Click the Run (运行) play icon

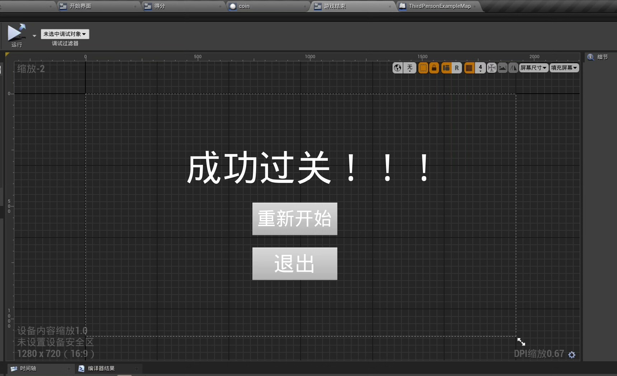(x=16, y=33)
